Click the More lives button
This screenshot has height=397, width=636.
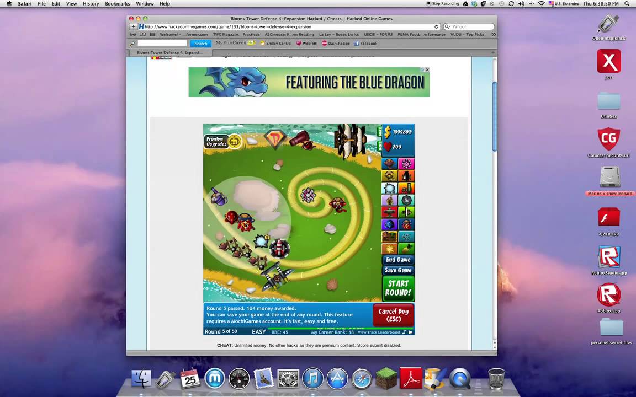380,146
